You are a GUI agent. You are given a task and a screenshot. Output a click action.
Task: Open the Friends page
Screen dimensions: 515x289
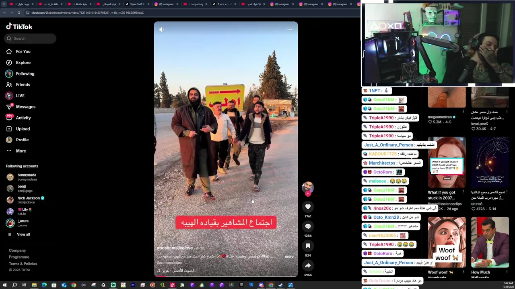click(x=23, y=85)
